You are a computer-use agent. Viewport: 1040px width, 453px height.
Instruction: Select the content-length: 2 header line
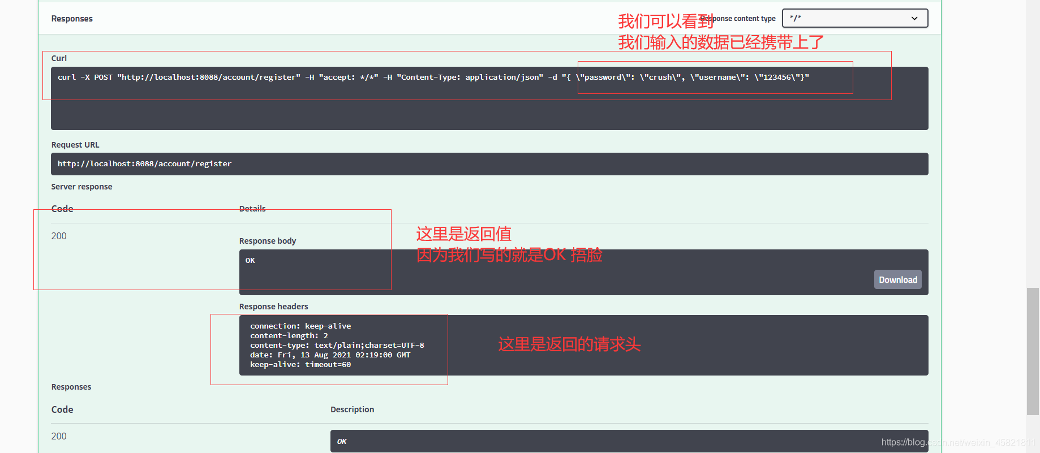pyautogui.click(x=289, y=335)
